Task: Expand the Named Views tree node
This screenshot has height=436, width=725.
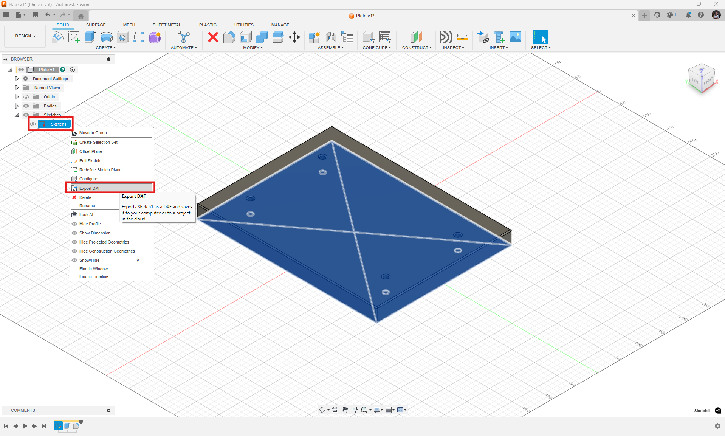Action: (x=17, y=88)
